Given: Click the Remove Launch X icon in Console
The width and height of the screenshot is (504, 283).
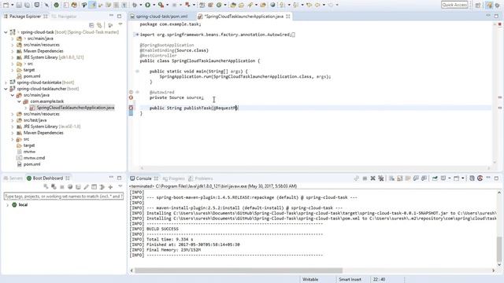Looking at the screenshot, I should point(372,178).
